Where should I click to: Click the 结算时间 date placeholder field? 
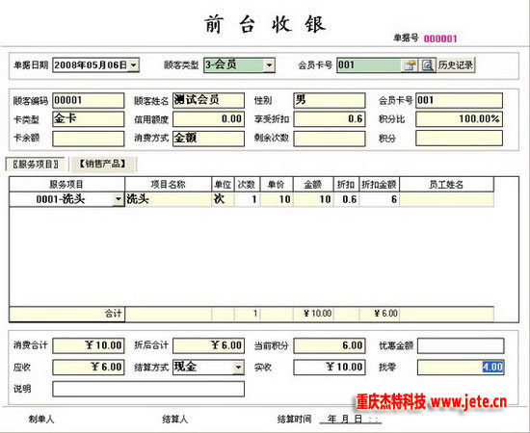351,420
